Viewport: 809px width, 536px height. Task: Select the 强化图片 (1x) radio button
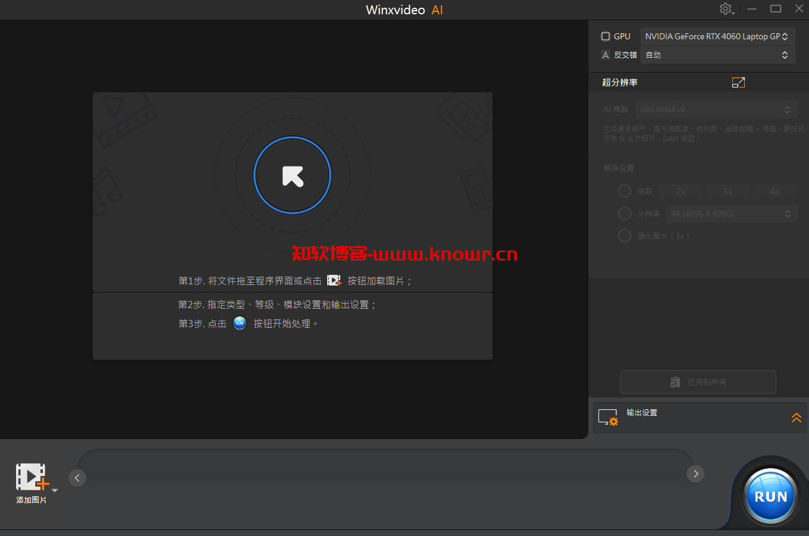pyautogui.click(x=625, y=236)
